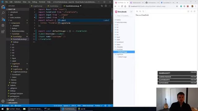The width and height of the screenshot is (198, 111).
Task: Open the Button story in Storybook sidebar
Action: (118, 20)
